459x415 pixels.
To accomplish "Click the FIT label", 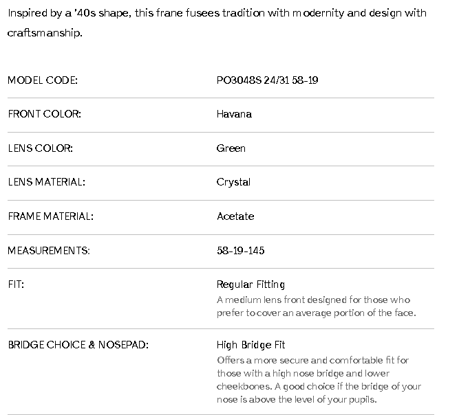I will tap(16, 284).
